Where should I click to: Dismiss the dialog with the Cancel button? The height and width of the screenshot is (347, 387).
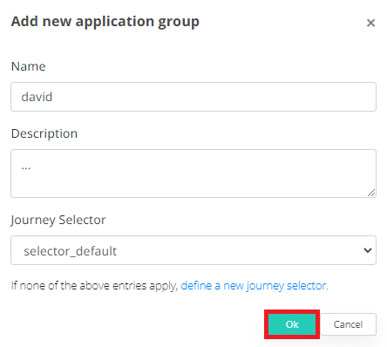(348, 324)
